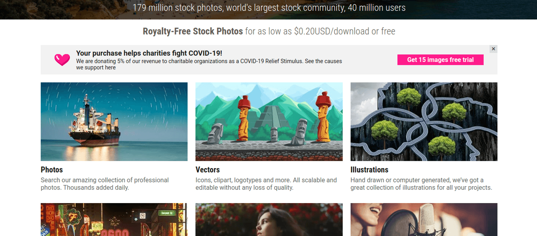Open the singer with studio microphone thumbnail
The width and height of the screenshot is (537, 236).
coord(424,220)
